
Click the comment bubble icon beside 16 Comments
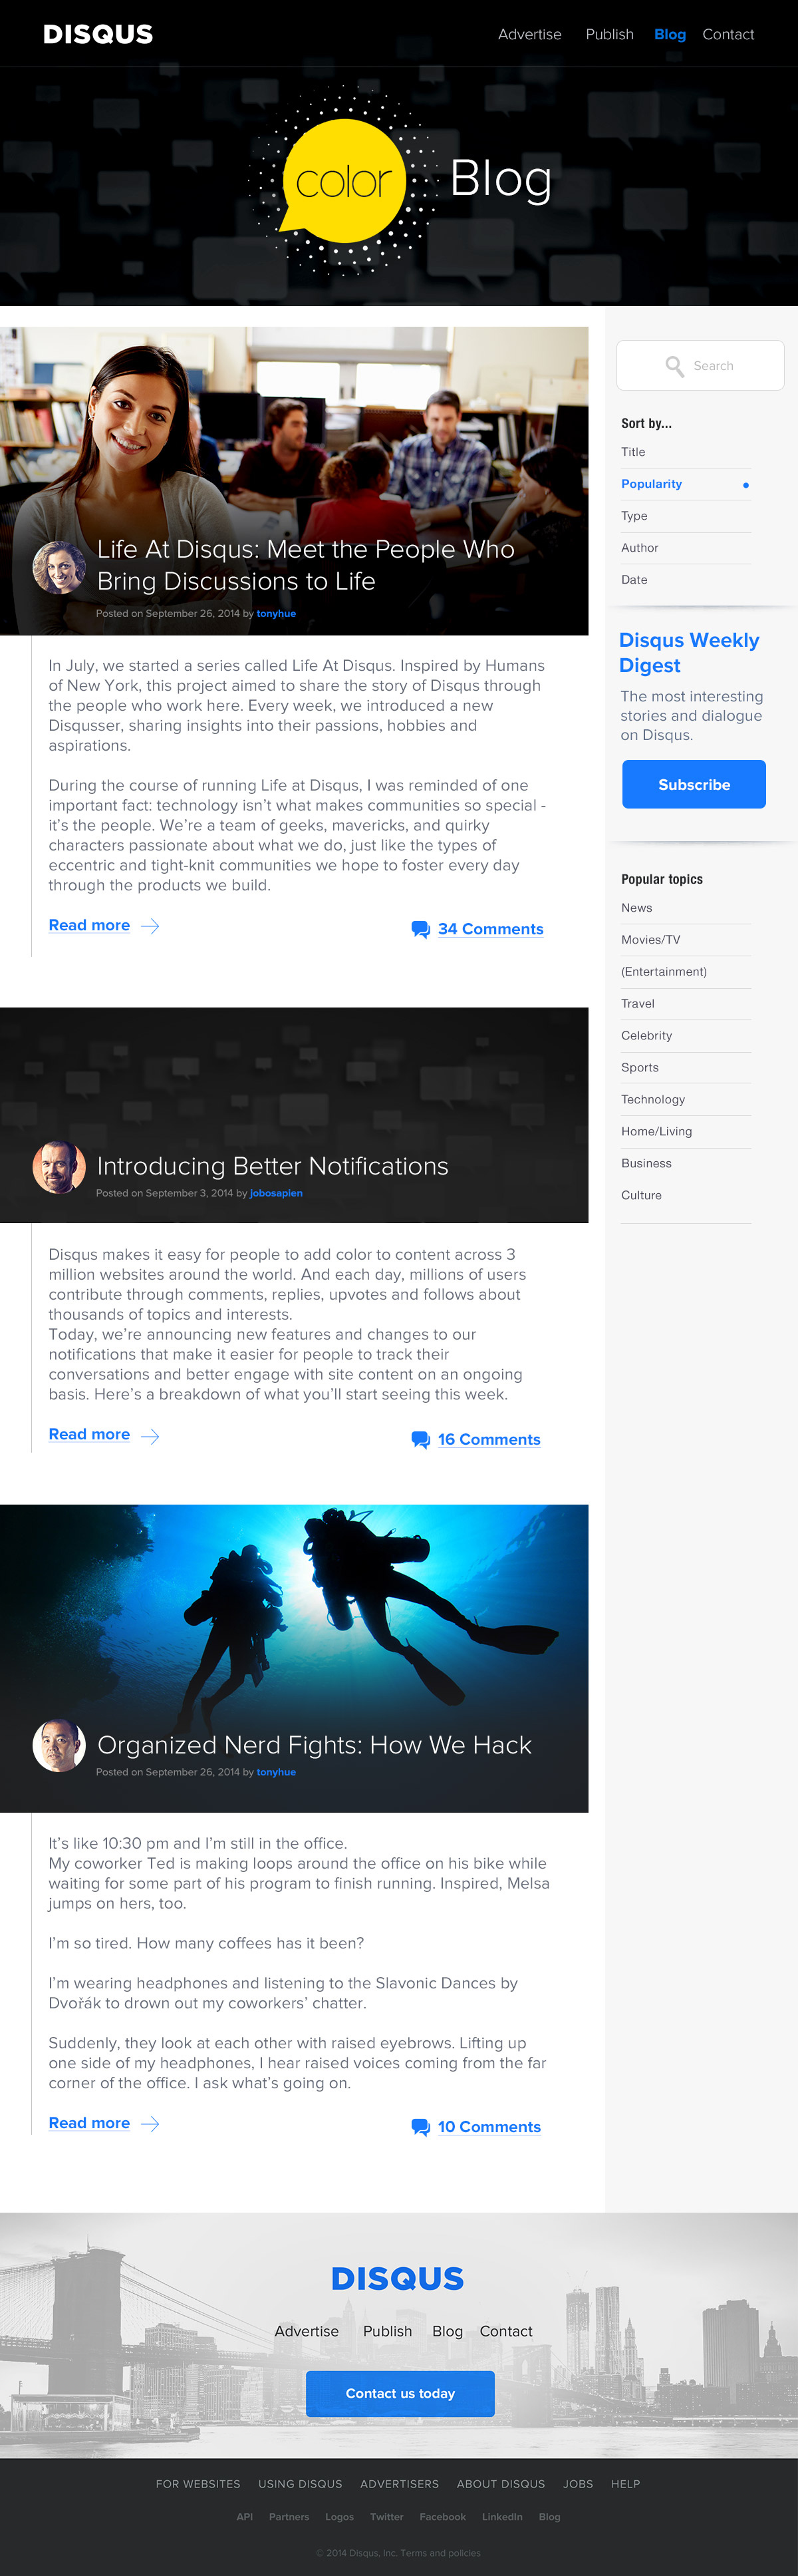pos(420,1439)
